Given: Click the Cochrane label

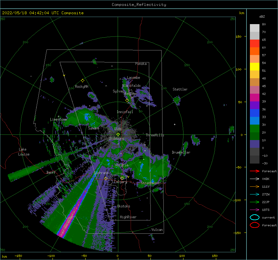Looking at the screenshot, I should point(101,173).
